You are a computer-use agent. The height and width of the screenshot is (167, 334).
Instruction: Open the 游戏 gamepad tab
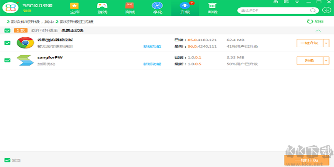pos(102,8)
